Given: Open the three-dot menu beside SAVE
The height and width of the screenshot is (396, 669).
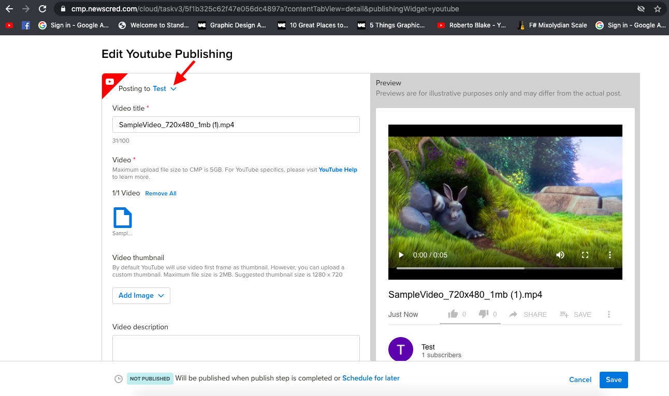Looking at the screenshot, I should [609, 314].
